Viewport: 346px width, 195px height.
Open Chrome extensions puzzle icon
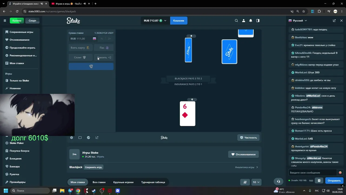pyautogui.click(x=319, y=11)
